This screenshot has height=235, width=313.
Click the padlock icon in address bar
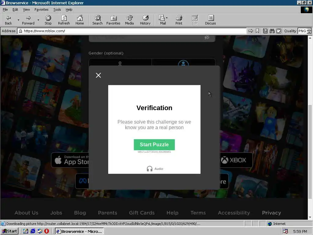(x=20, y=31)
